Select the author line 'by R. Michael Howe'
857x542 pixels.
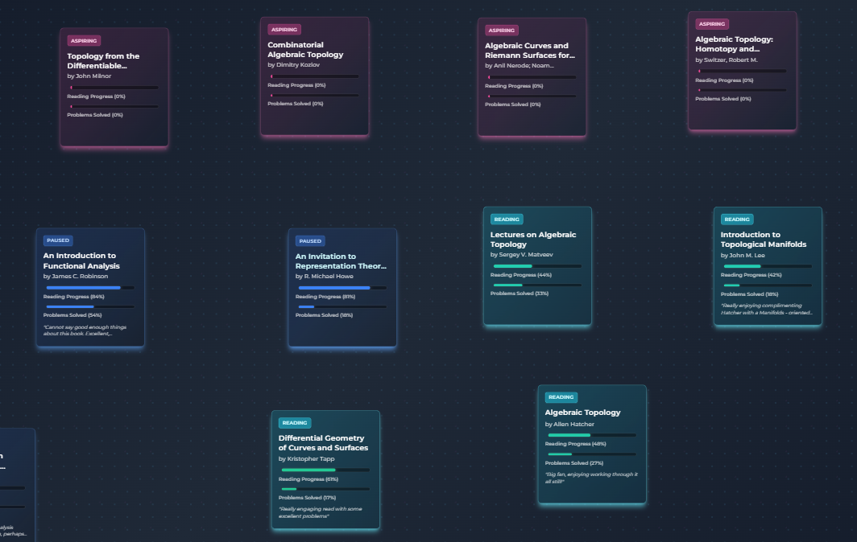[x=325, y=277]
